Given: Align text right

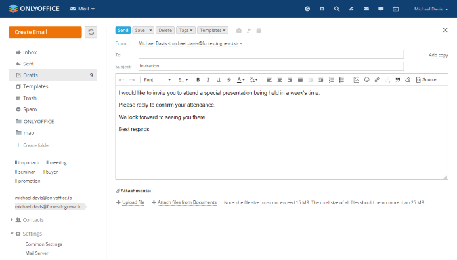Looking at the screenshot, I should click(x=290, y=80).
